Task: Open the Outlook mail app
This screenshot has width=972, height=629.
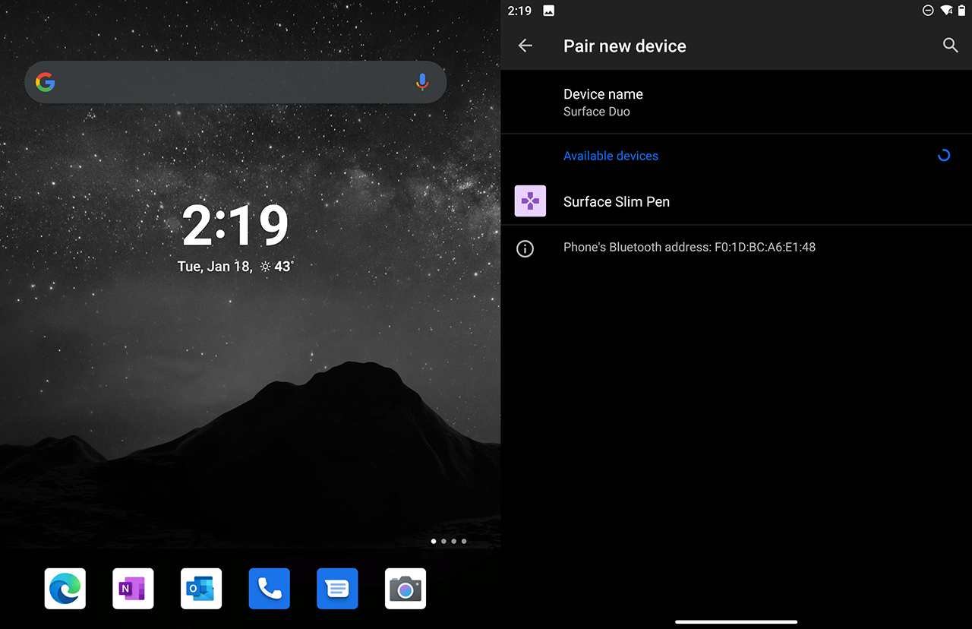Action: click(x=201, y=589)
